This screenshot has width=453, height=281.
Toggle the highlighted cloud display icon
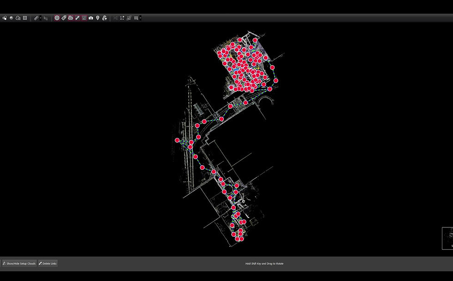(x=70, y=18)
